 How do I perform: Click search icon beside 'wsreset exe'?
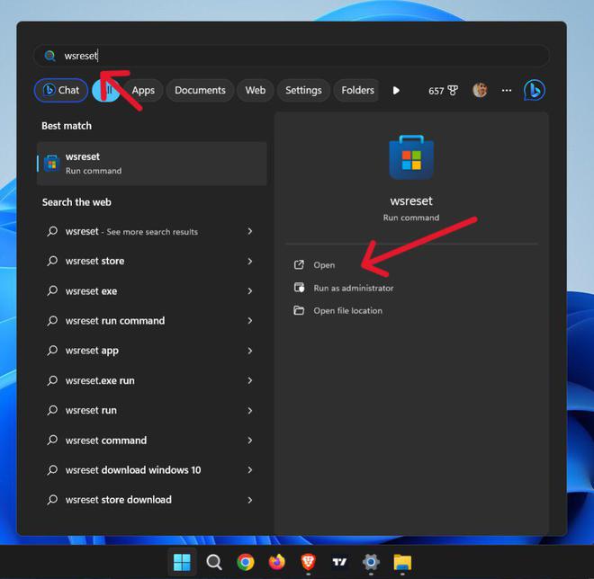click(x=52, y=290)
